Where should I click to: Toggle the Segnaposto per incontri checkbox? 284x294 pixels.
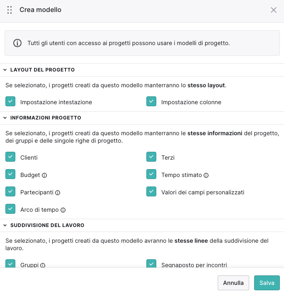(x=151, y=264)
